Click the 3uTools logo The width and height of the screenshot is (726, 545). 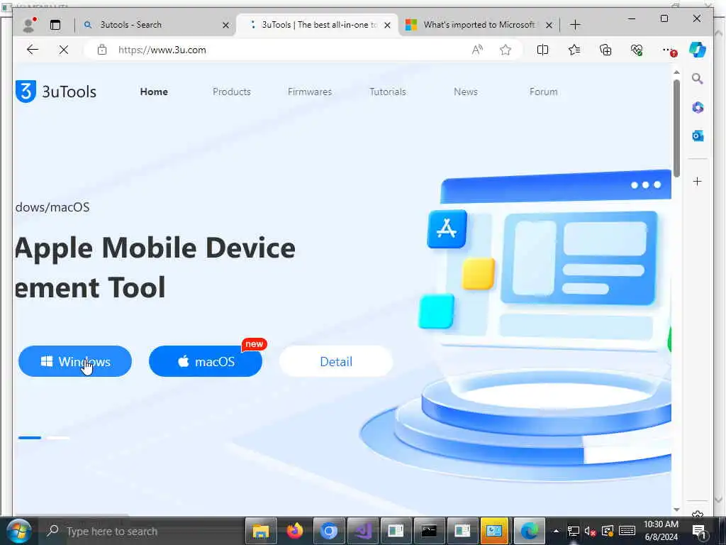56,92
